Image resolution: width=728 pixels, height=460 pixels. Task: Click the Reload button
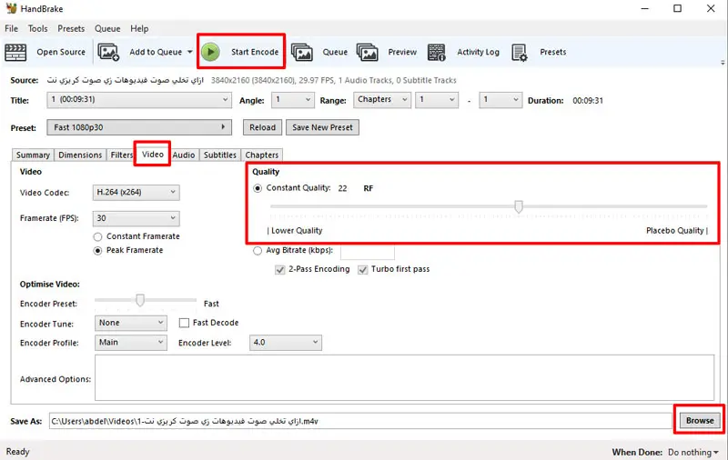(262, 127)
